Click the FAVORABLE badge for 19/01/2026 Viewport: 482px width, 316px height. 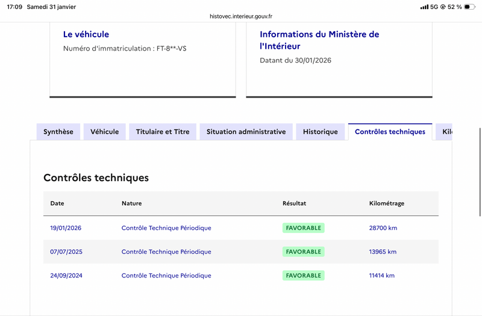click(304, 228)
